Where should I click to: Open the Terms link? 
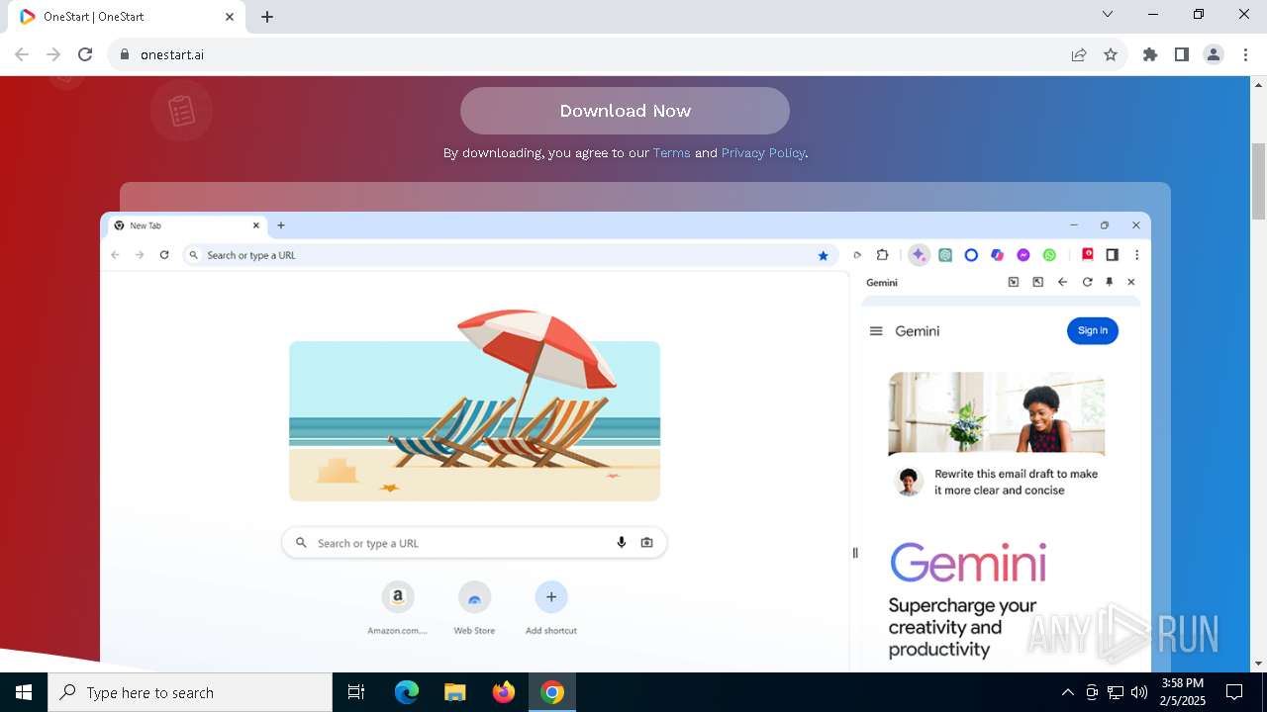click(x=671, y=153)
